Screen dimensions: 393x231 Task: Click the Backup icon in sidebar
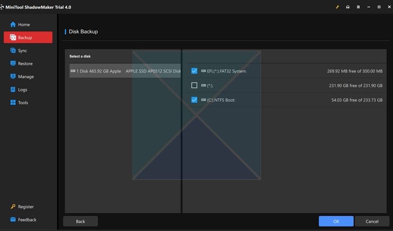pos(13,38)
